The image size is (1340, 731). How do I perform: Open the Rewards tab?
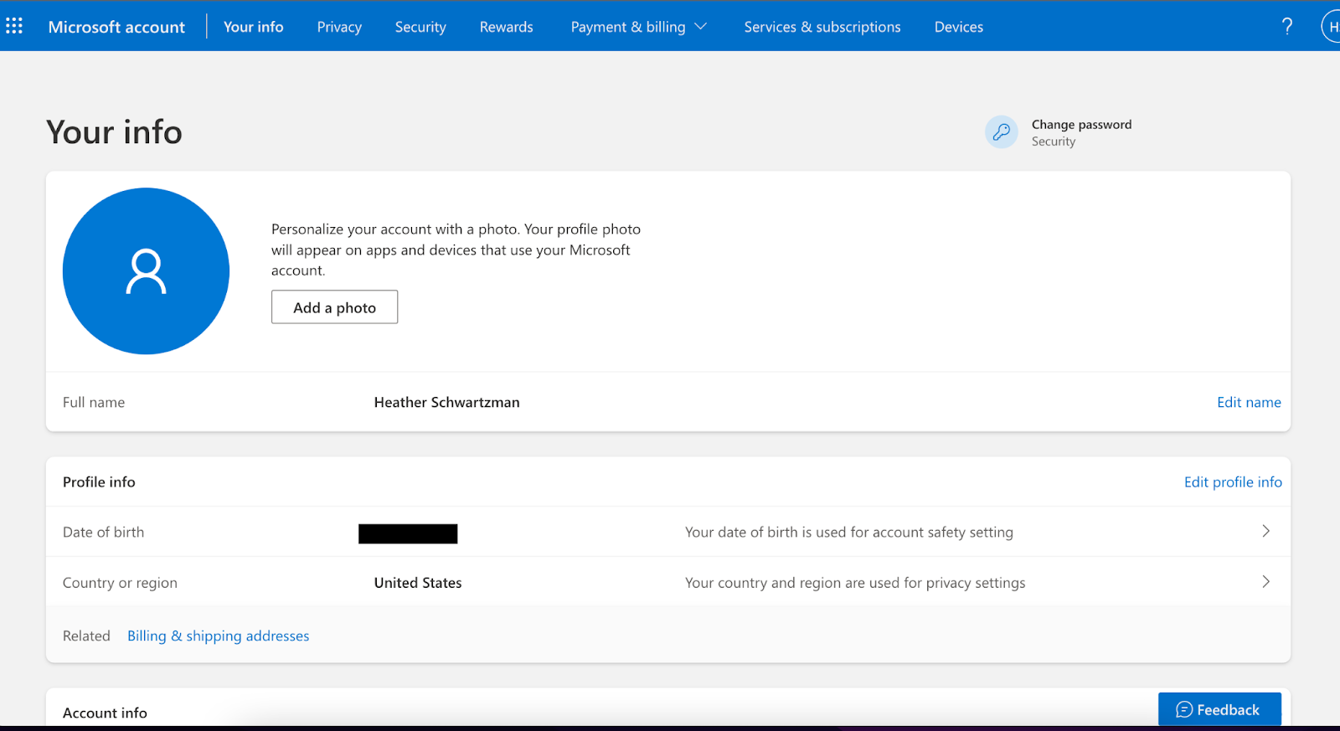(506, 27)
